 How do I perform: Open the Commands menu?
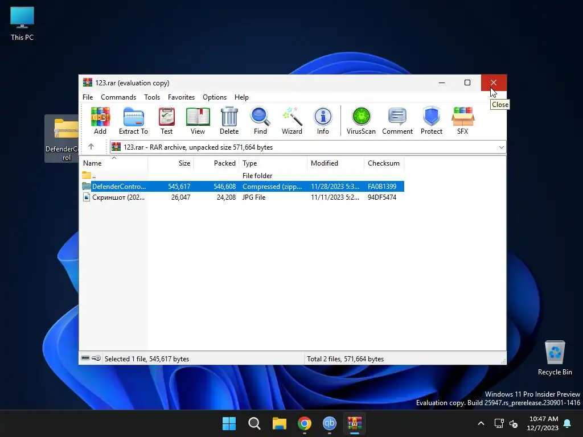tap(118, 97)
